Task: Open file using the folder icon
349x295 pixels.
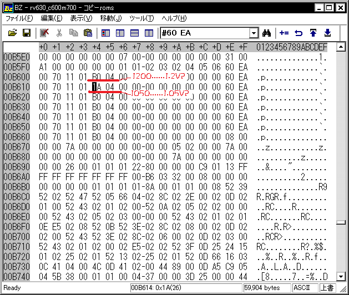Action: (12, 33)
